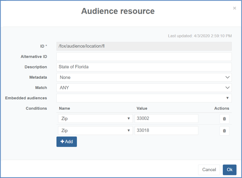Confirm with the Ok button
This screenshot has height=178, width=242.
point(229,170)
